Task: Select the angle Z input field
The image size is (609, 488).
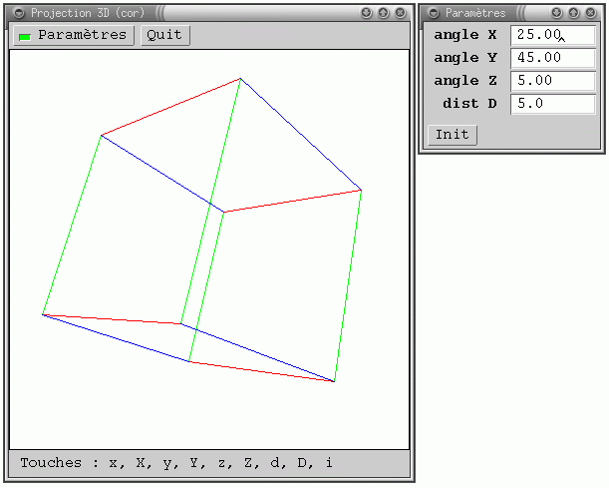Action: pyautogui.click(x=552, y=81)
